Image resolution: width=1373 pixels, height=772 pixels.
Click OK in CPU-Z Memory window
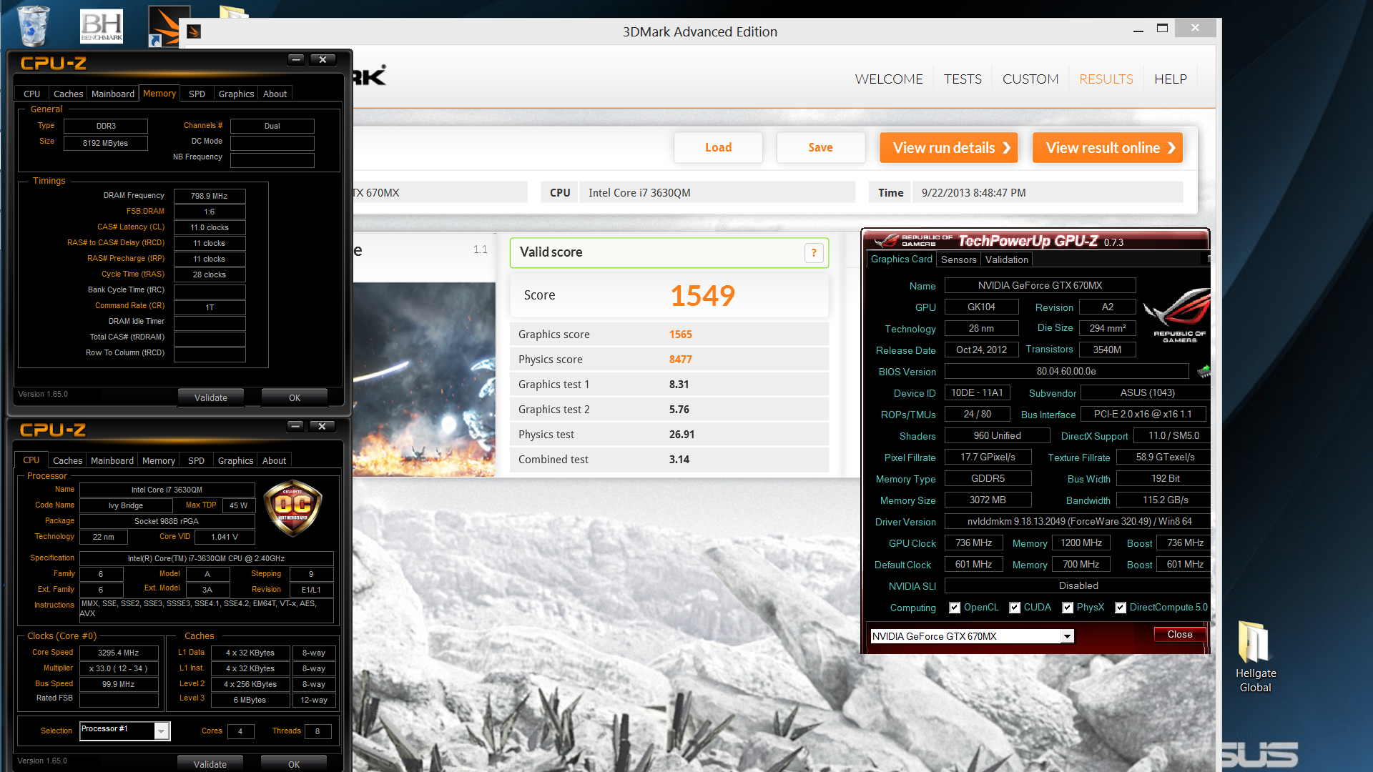[x=294, y=397]
